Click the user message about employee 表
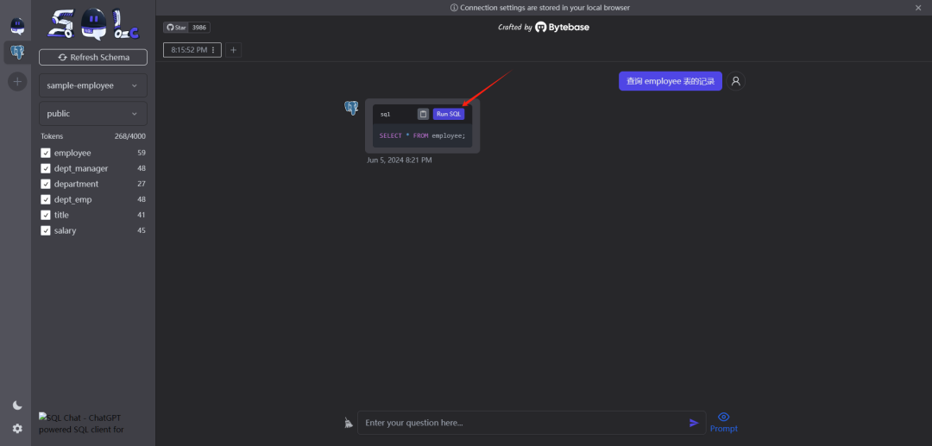Image resolution: width=932 pixels, height=446 pixels. tap(671, 81)
